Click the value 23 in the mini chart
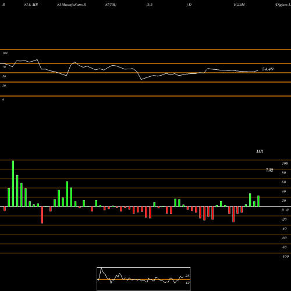Screen dimensions: 291x291 [x=187, y=276]
